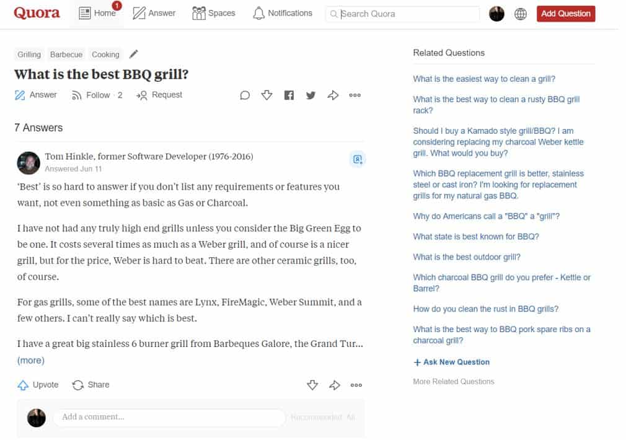The width and height of the screenshot is (626, 440).
Task: Click the question comment bubble icon
Action: (245, 95)
